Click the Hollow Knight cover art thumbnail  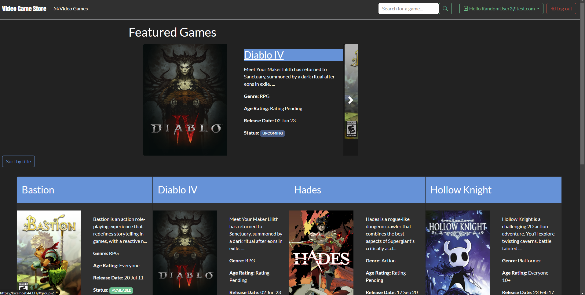[x=458, y=253]
